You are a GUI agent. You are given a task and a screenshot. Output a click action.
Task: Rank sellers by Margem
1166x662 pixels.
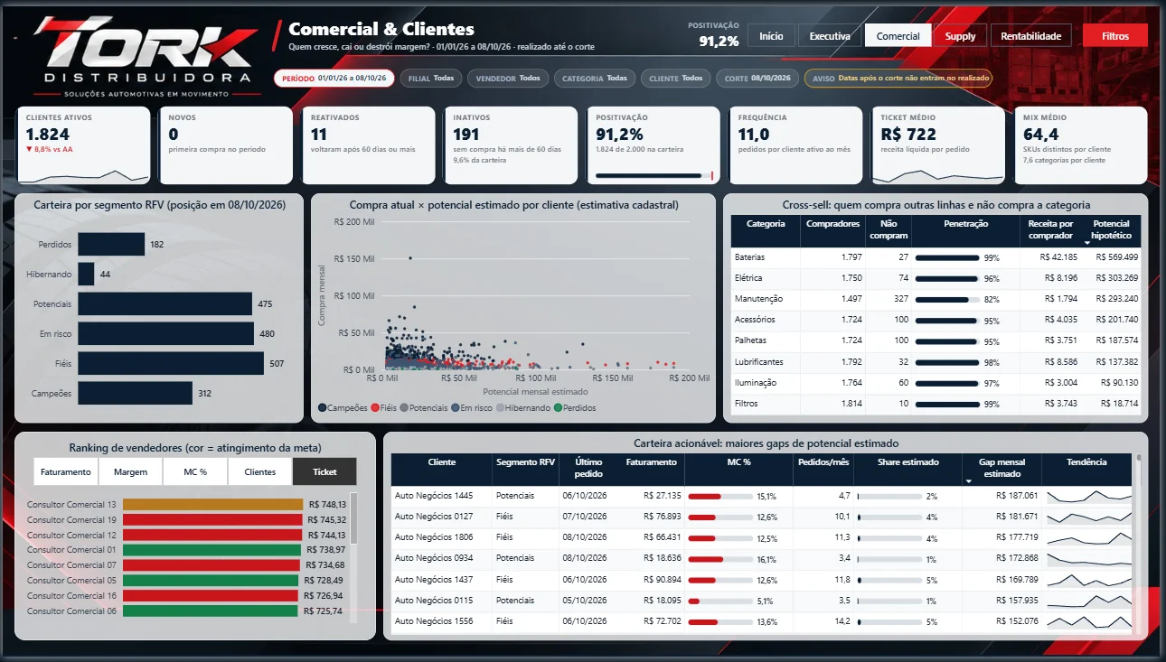(131, 471)
